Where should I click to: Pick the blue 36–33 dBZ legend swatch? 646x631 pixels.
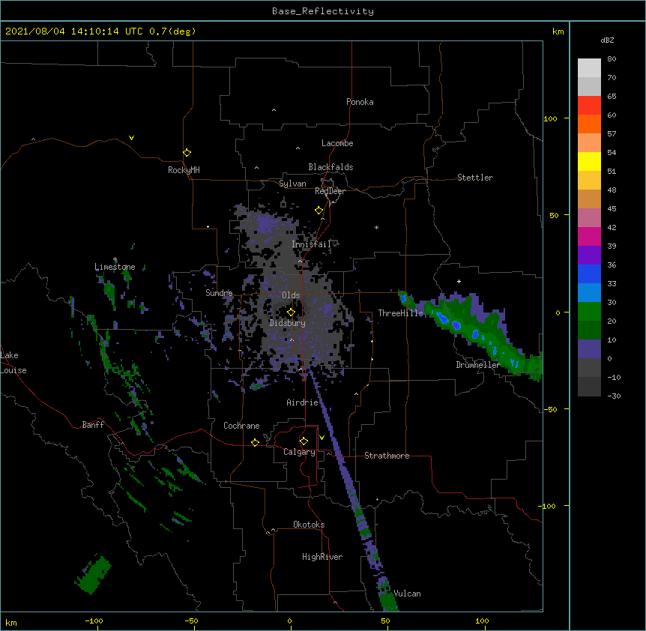[x=589, y=274]
